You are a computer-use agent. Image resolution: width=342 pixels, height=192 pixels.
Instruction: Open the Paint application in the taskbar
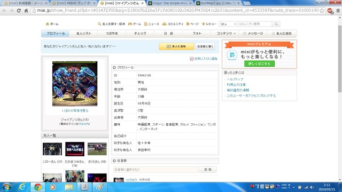pyautogui.click(x=100, y=187)
